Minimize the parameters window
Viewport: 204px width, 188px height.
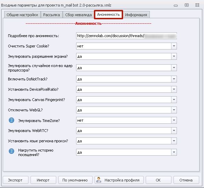176,5
